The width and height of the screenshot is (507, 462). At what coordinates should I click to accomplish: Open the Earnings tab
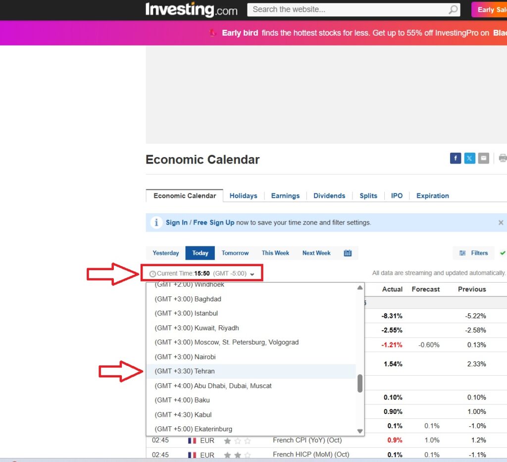click(x=285, y=196)
